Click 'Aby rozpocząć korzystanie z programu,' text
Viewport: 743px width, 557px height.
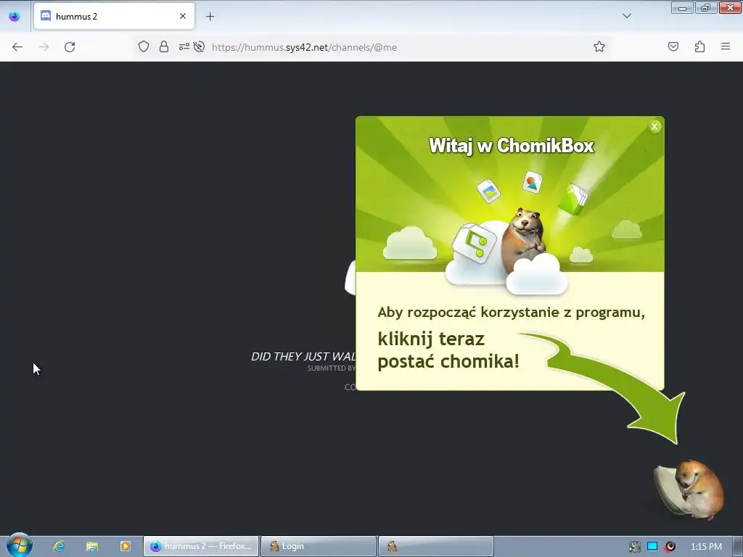[x=512, y=313]
